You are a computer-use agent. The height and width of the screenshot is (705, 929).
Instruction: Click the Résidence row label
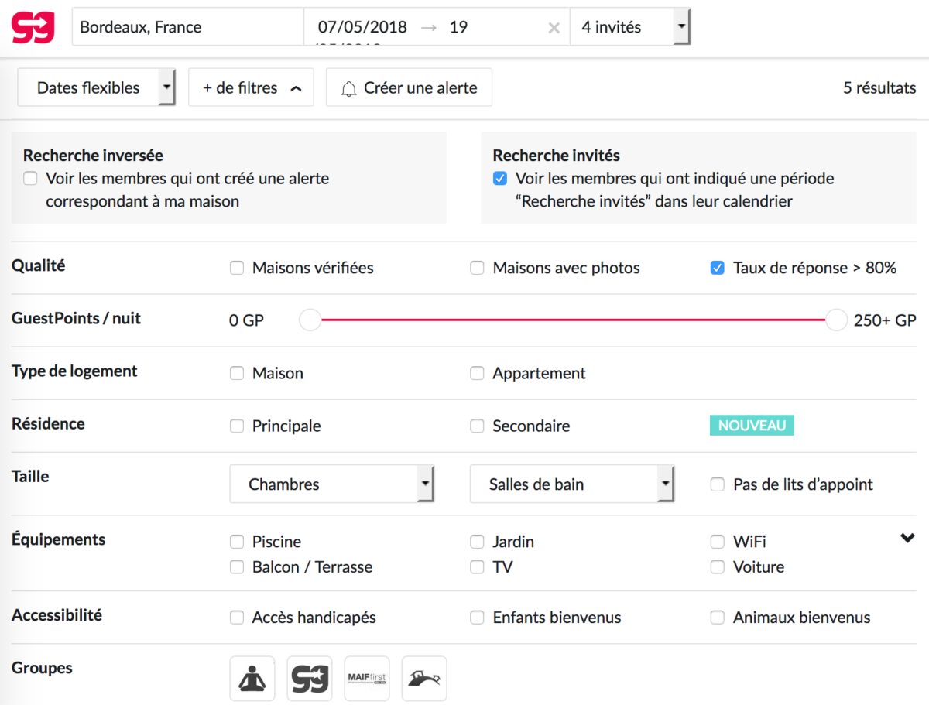tap(48, 423)
